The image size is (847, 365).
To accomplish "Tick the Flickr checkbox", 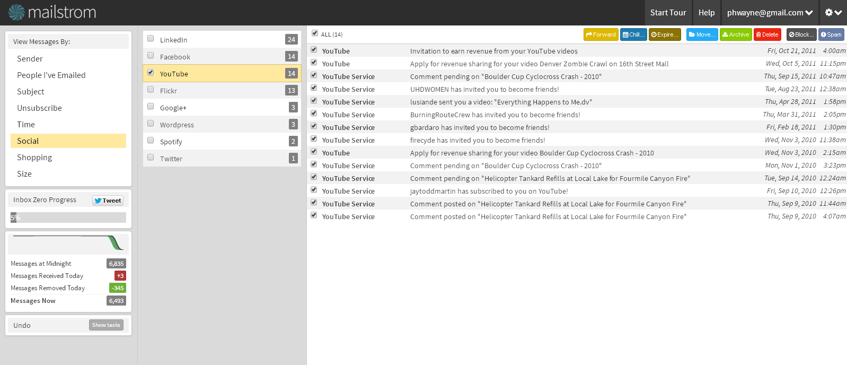I will 151,90.
